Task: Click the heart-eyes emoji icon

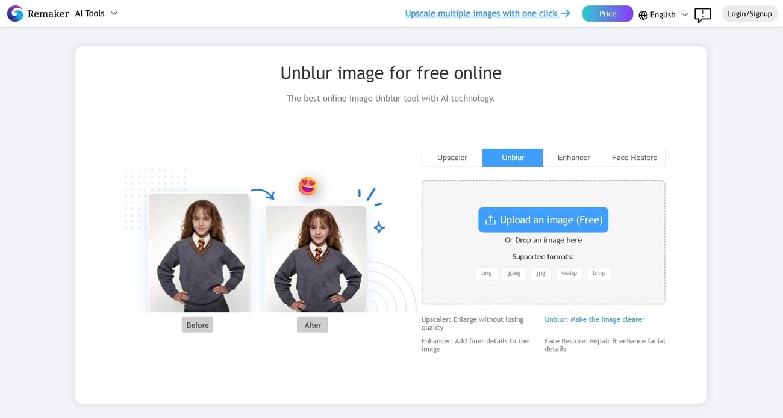Action: click(x=308, y=186)
